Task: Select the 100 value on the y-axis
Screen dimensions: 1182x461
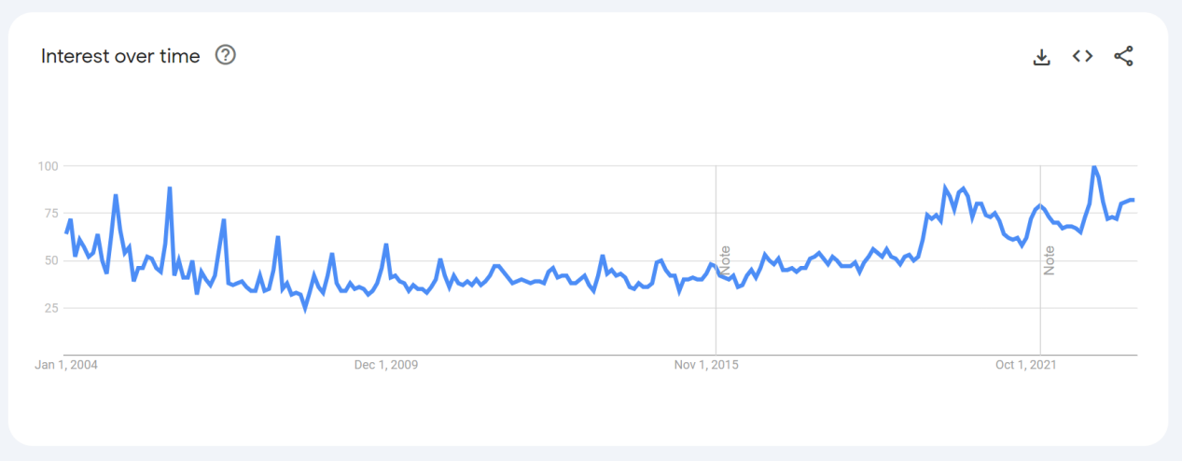Action: pos(48,166)
